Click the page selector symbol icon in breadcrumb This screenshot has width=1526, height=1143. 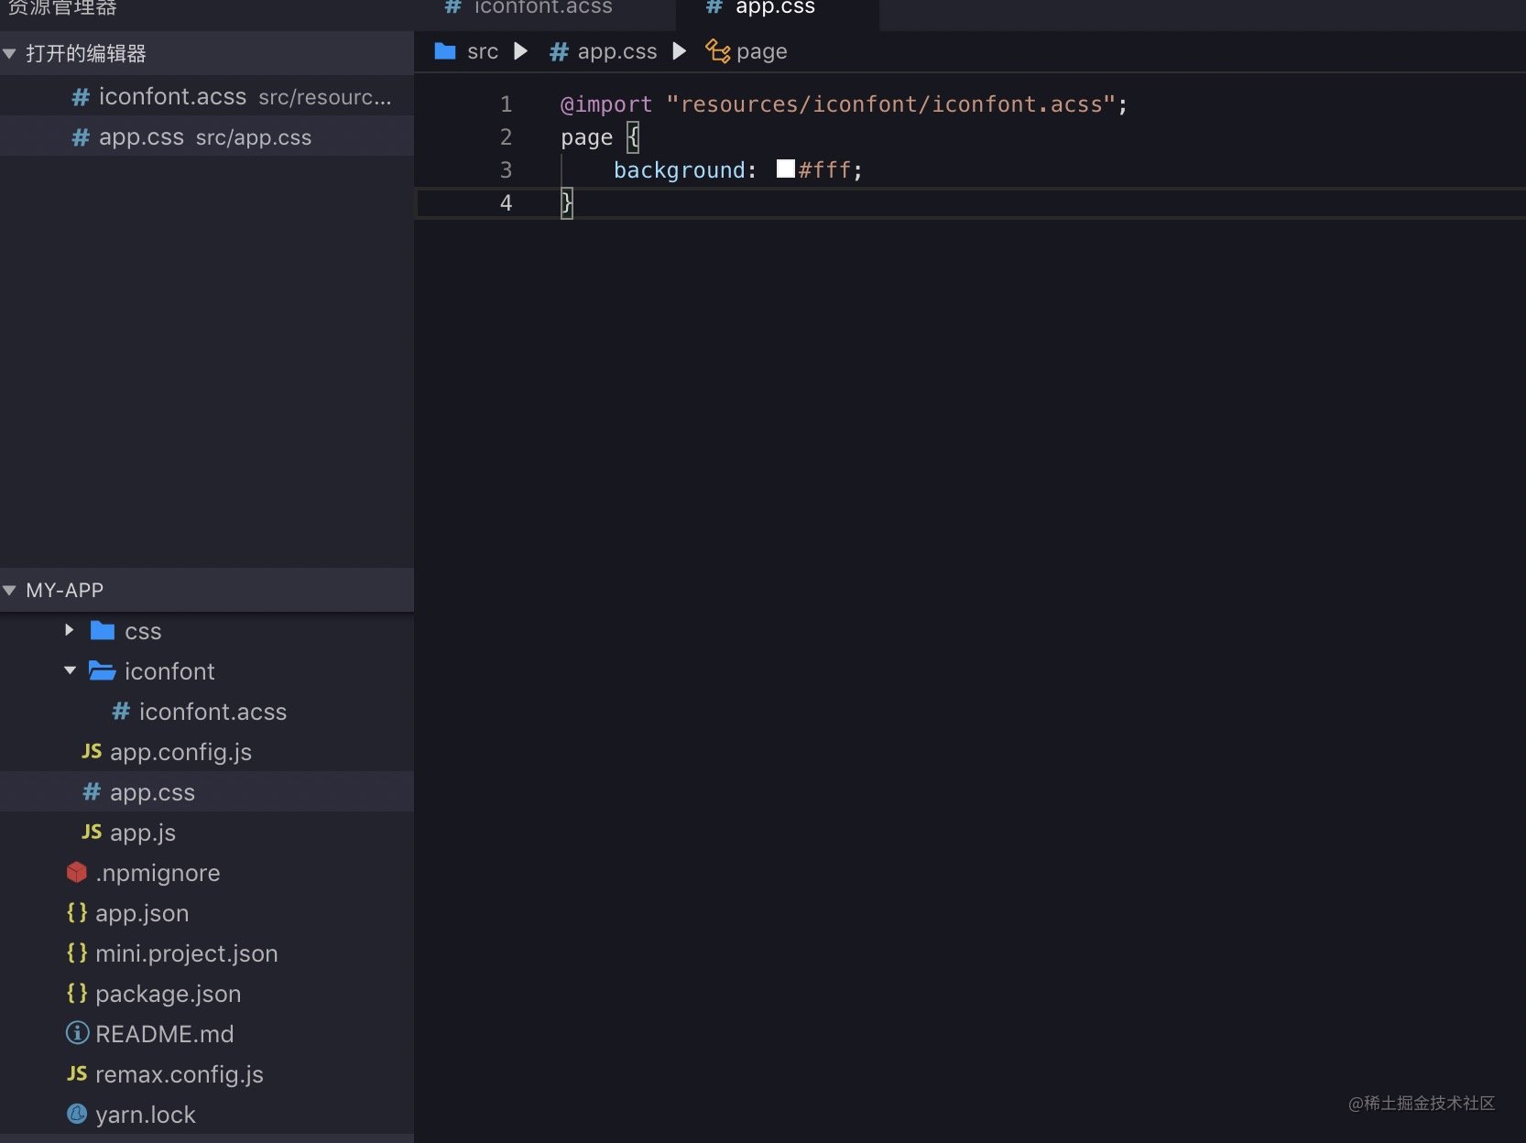coord(718,51)
